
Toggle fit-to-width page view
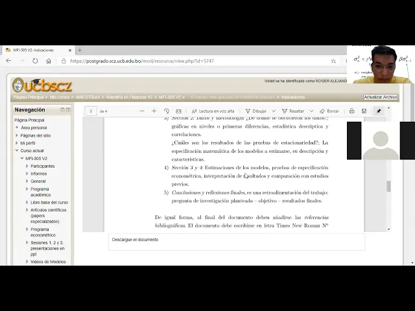[179, 111]
